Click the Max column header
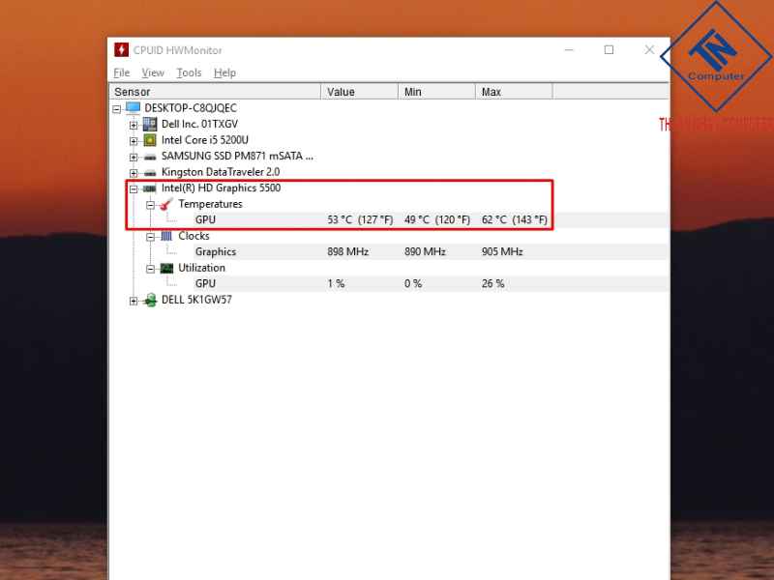This screenshot has height=580, width=774. pyautogui.click(x=514, y=92)
